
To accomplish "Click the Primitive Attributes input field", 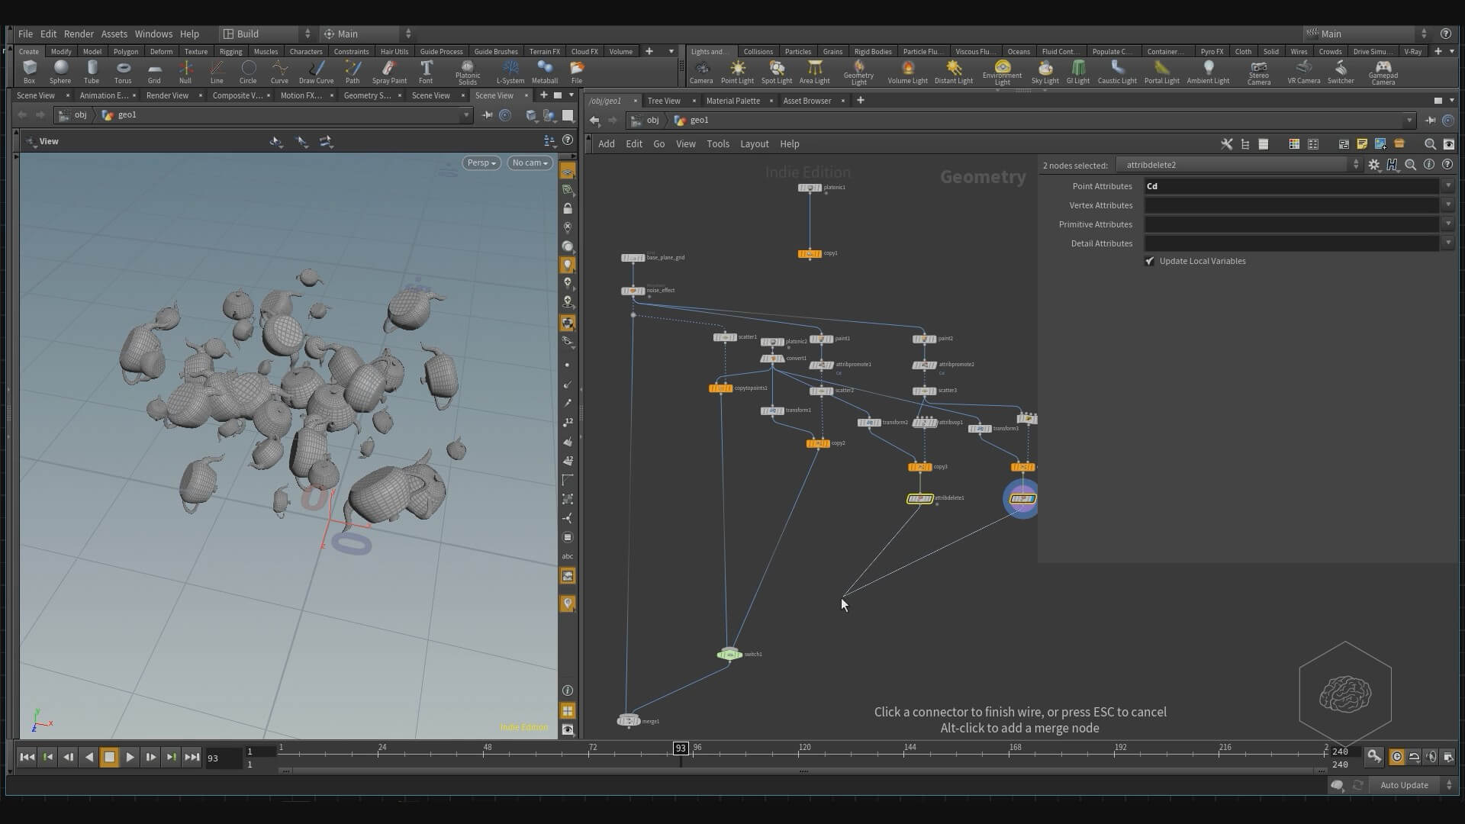I will coord(1291,224).
